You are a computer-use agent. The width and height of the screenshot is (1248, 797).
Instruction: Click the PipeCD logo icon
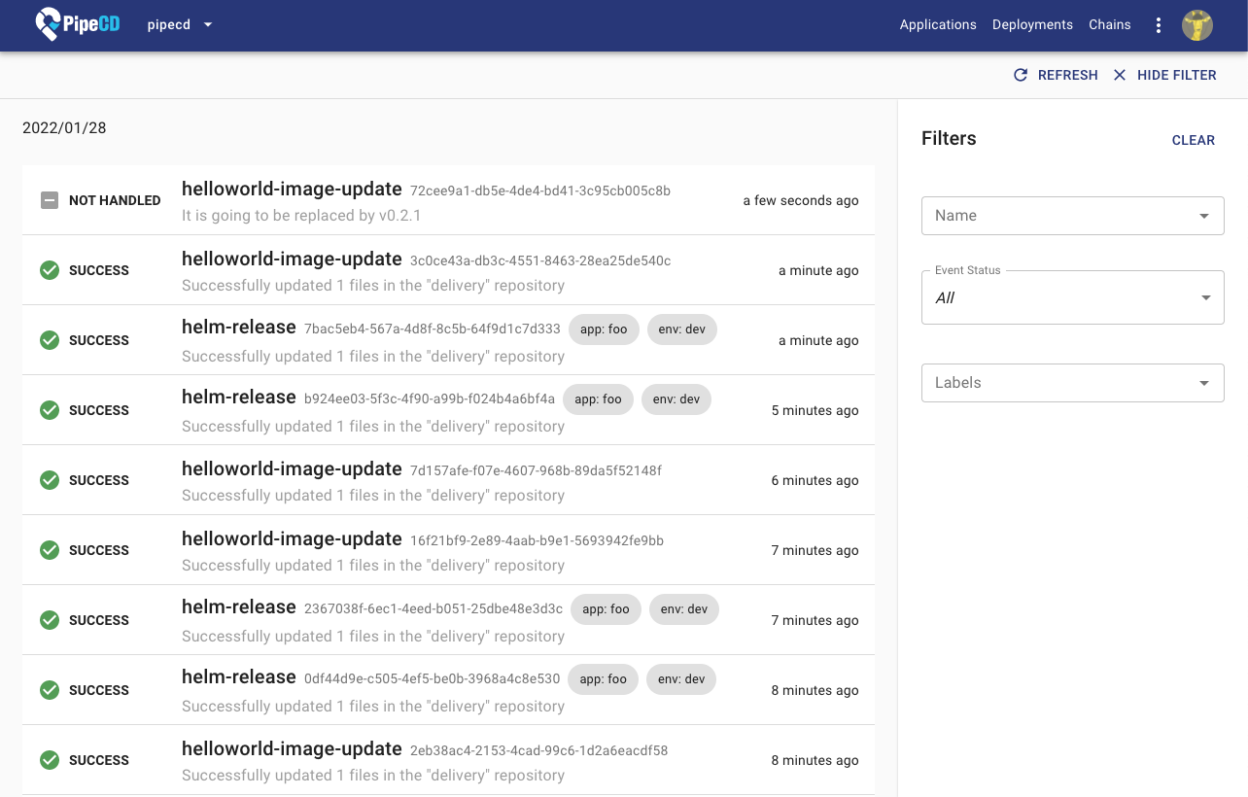49,24
